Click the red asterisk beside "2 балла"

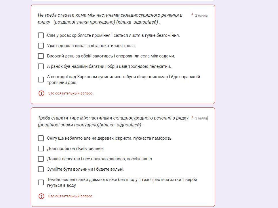click(x=192, y=15)
